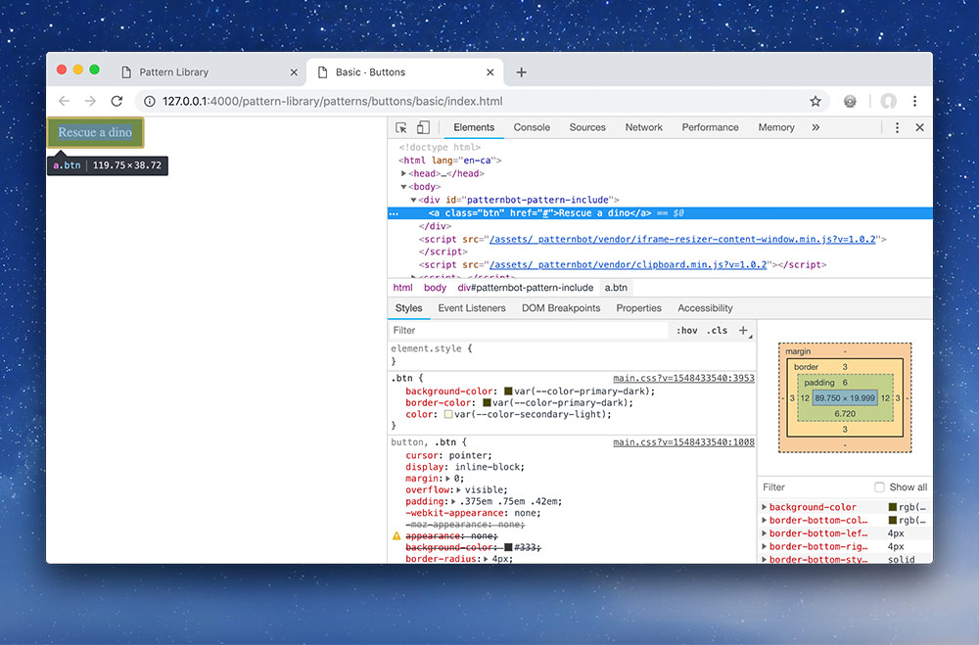Open a new tab with the plus button
Image resolution: width=979 pixels, height=645 pixels.
coord(522,72)
